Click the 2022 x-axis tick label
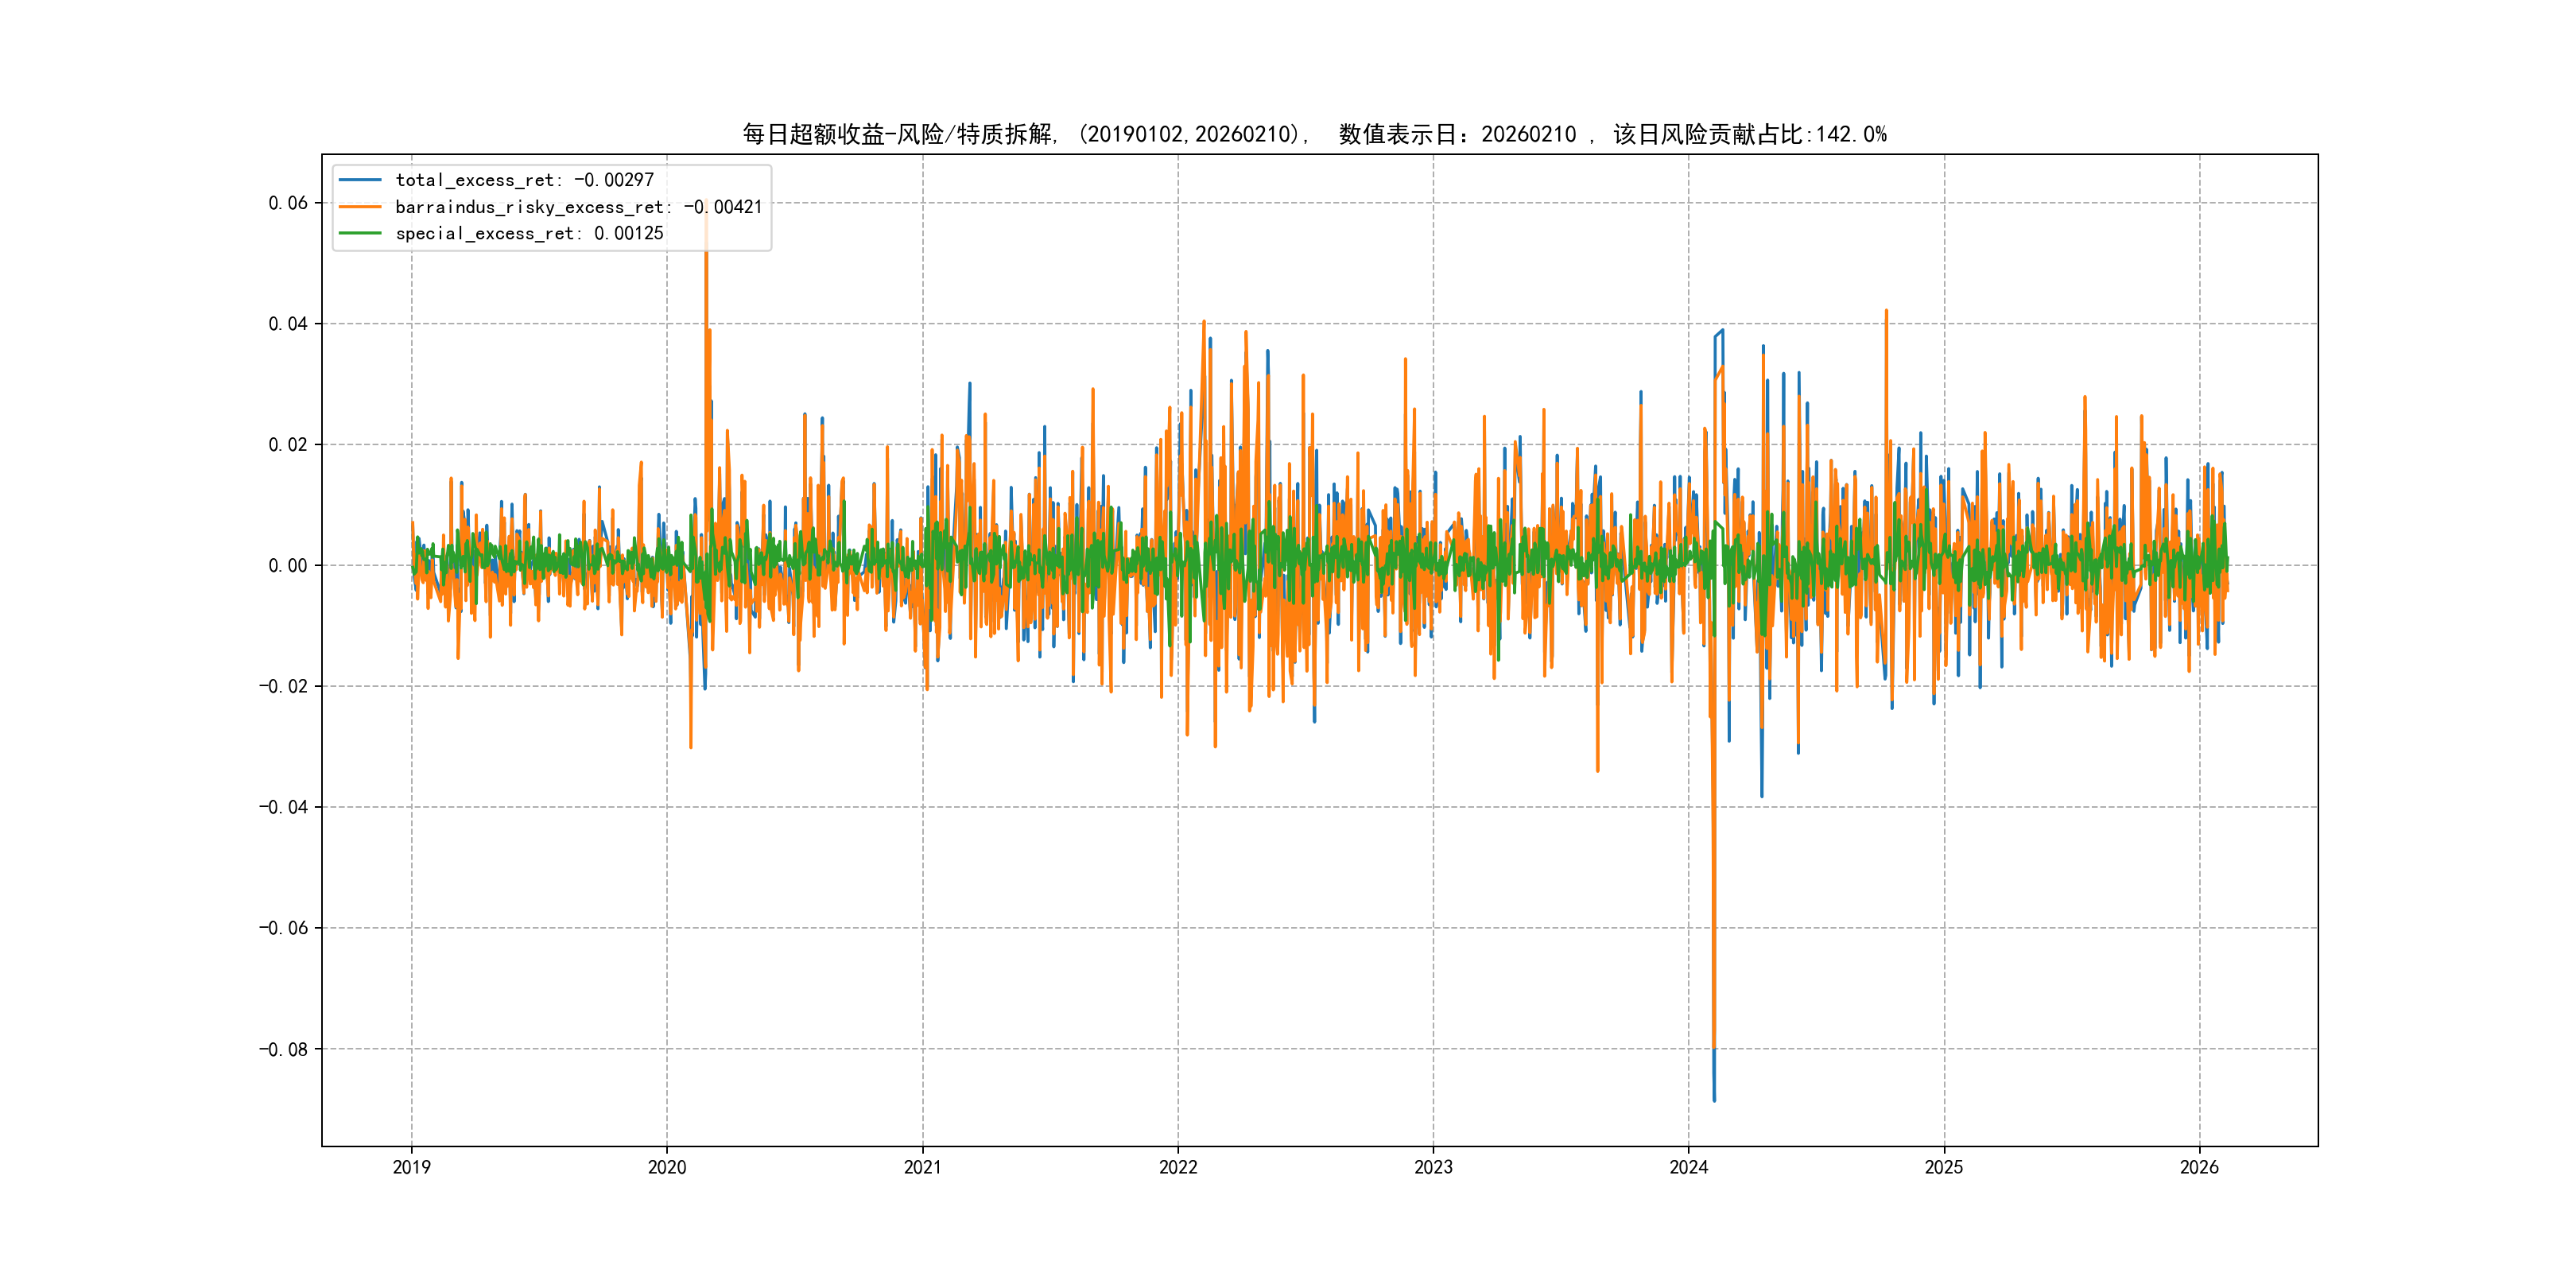This screenshot has height=1288, width=2576. (1178, 1167)
